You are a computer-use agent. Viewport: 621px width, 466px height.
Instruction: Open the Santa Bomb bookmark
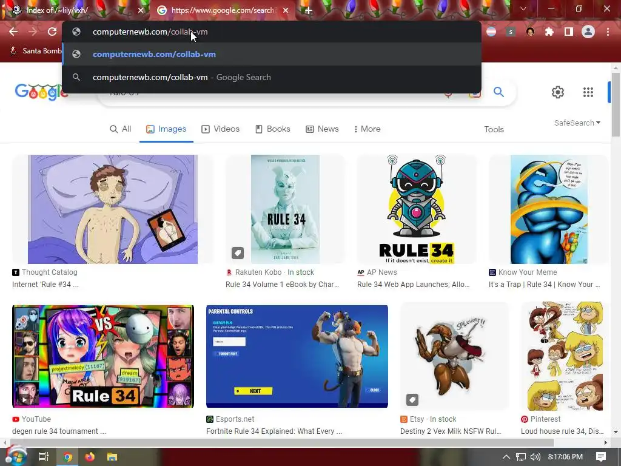36,51
